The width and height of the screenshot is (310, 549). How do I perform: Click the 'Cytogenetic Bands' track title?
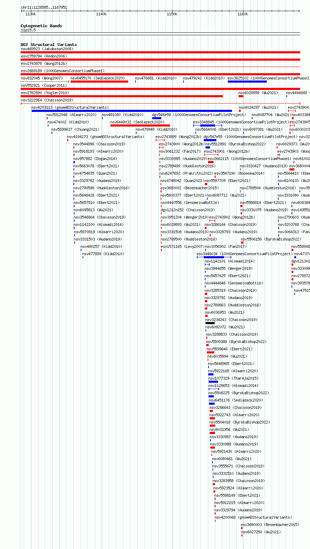click(41, 26)
